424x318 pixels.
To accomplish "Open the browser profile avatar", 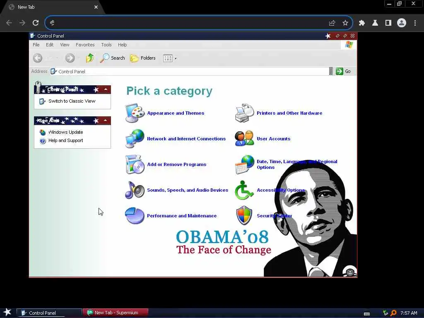I will (402, 23).
